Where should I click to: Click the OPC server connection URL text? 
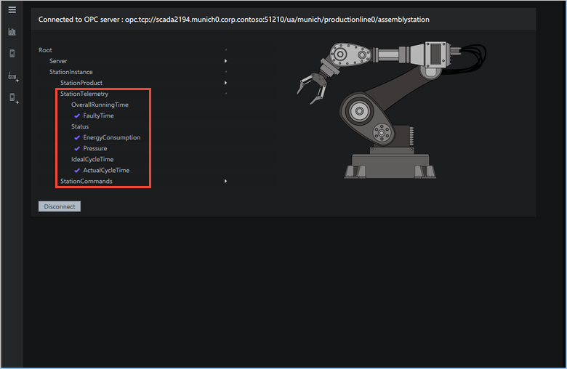pos(277,20)
